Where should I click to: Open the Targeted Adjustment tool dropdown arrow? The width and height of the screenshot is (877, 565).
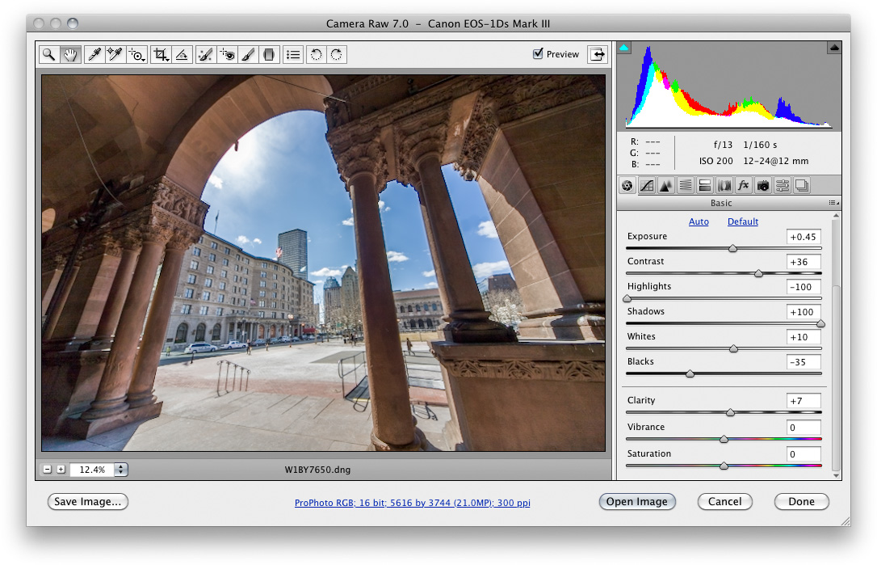coord(141,60)
